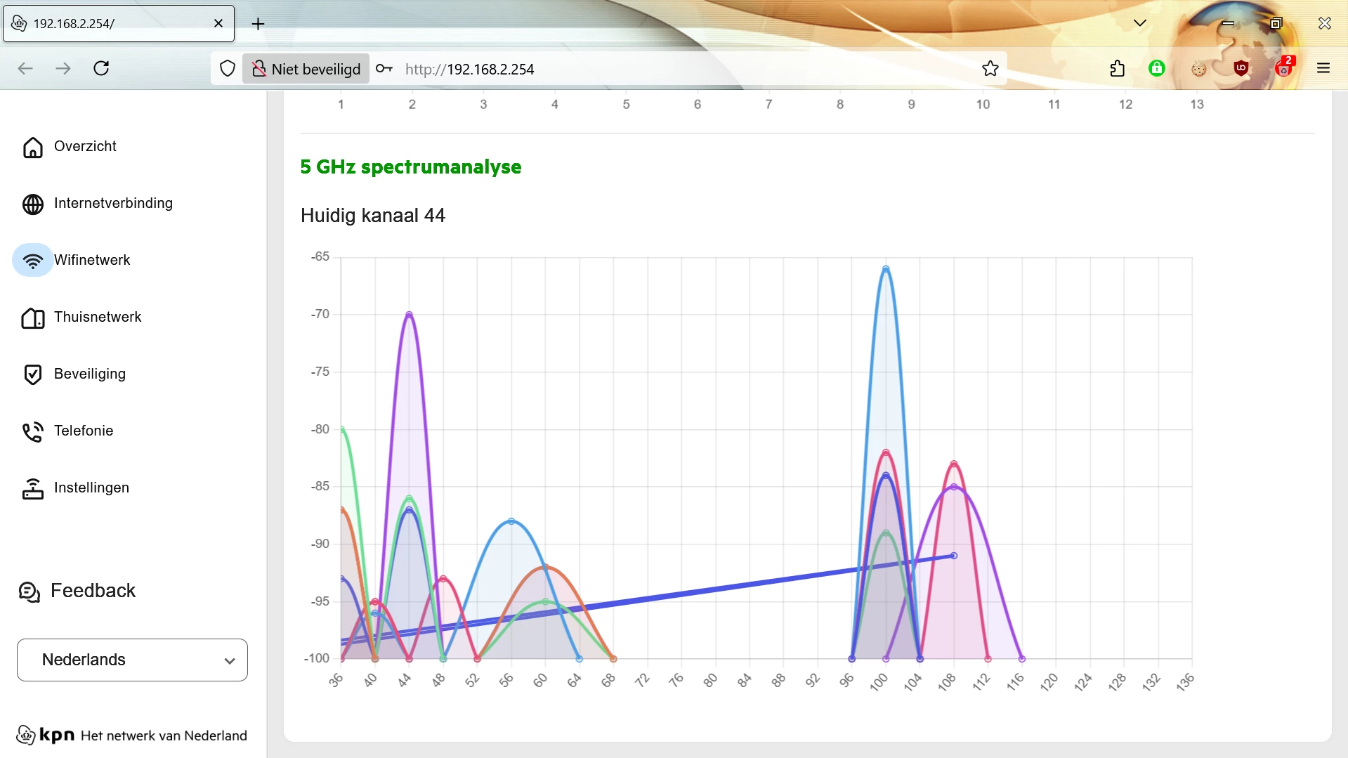The height and width of the screenshot is (758, 1348).
Task: Click the green lock extension icon
Action: (1157, 68)
